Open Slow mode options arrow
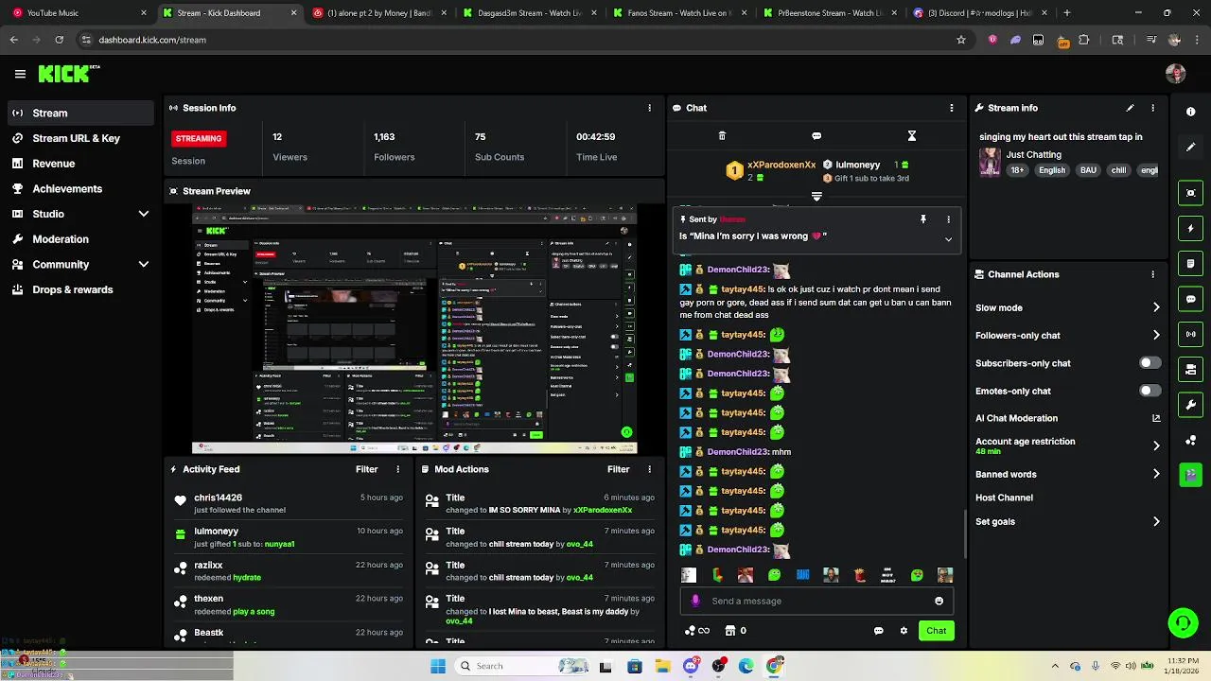This screenshot has height=681, width=1211. tap(1155, 307)
